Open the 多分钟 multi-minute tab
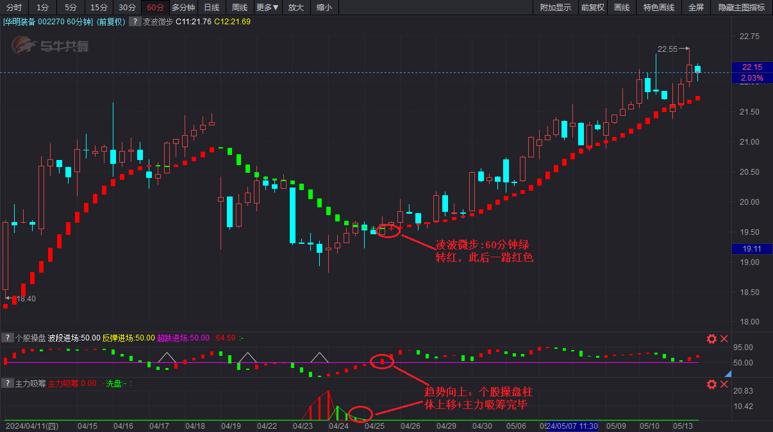Viewport: 773px width, 432px height. coord(183,8)
